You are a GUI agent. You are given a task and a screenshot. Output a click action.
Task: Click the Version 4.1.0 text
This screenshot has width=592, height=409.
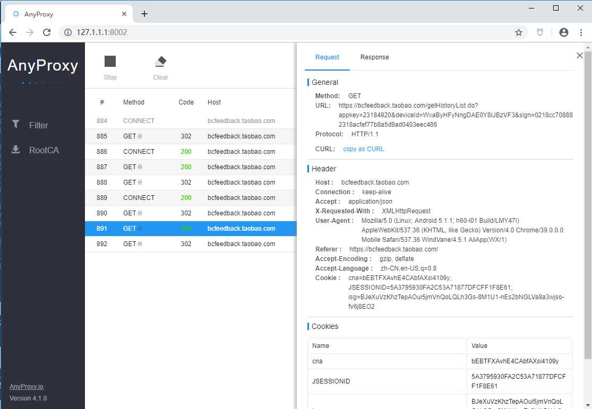28,398
